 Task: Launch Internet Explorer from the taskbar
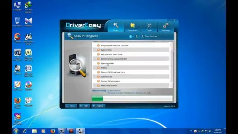coord(25,131)
